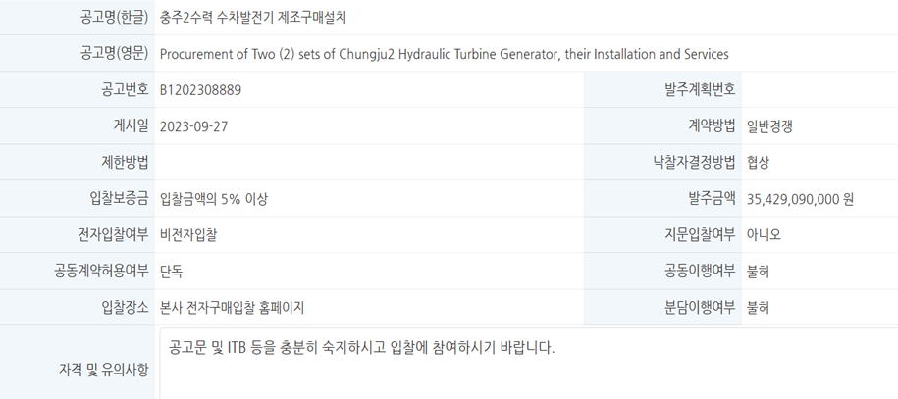
Task: Click the 비전자입찰 e-bidding value
Action: tap(188, 235)
